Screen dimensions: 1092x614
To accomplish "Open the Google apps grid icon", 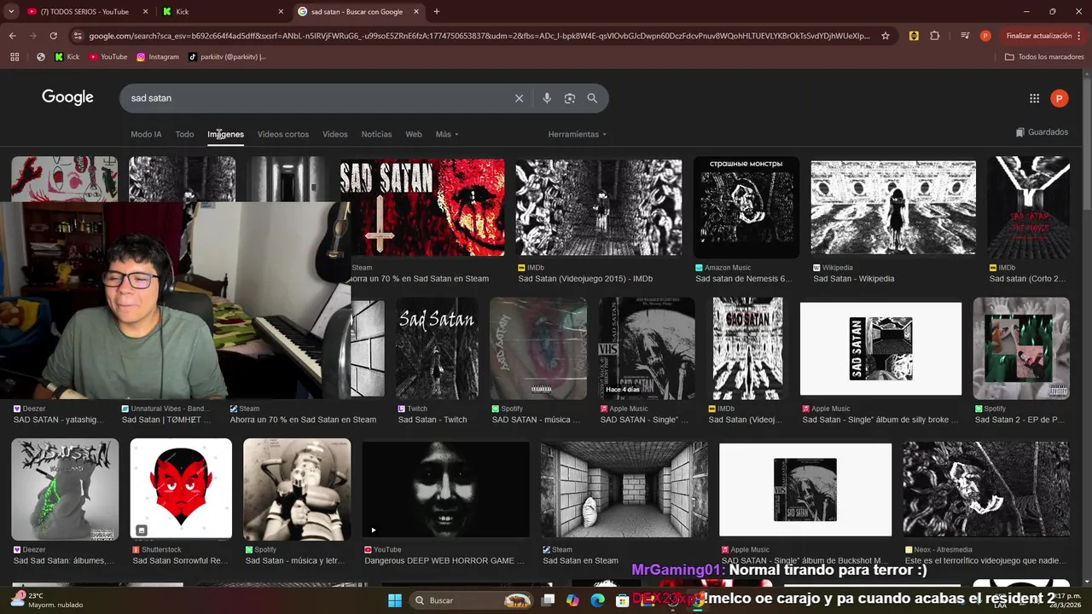I will pyautogui.click(x=1034, y=98).
